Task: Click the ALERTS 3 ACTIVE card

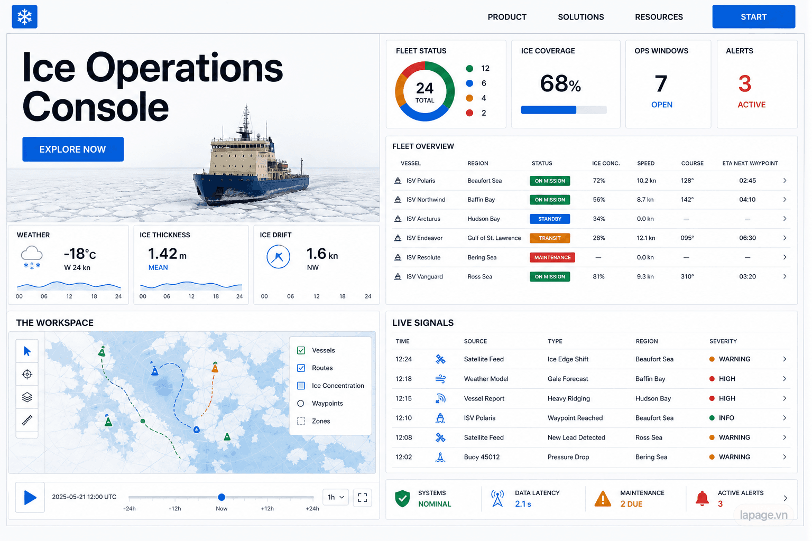Action: [x=757, y=84]
